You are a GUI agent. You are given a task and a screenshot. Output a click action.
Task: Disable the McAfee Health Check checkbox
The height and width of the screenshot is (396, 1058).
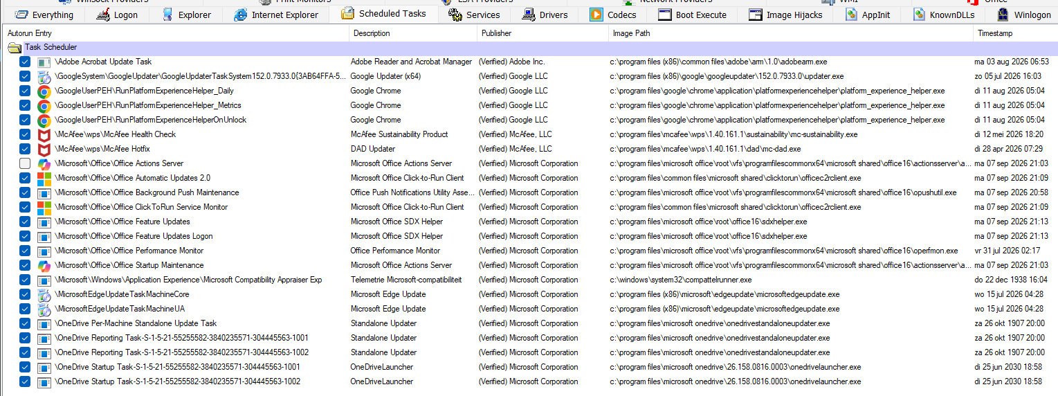(x=25, y=135)
